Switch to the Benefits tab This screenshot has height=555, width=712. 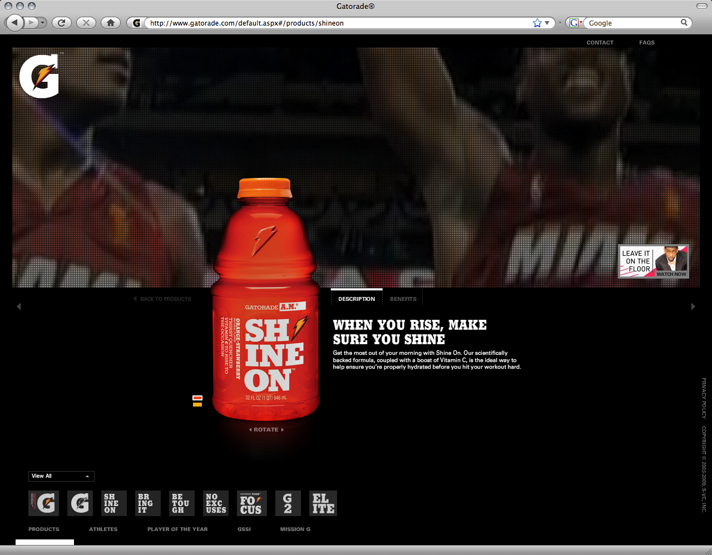coord(403,299)
